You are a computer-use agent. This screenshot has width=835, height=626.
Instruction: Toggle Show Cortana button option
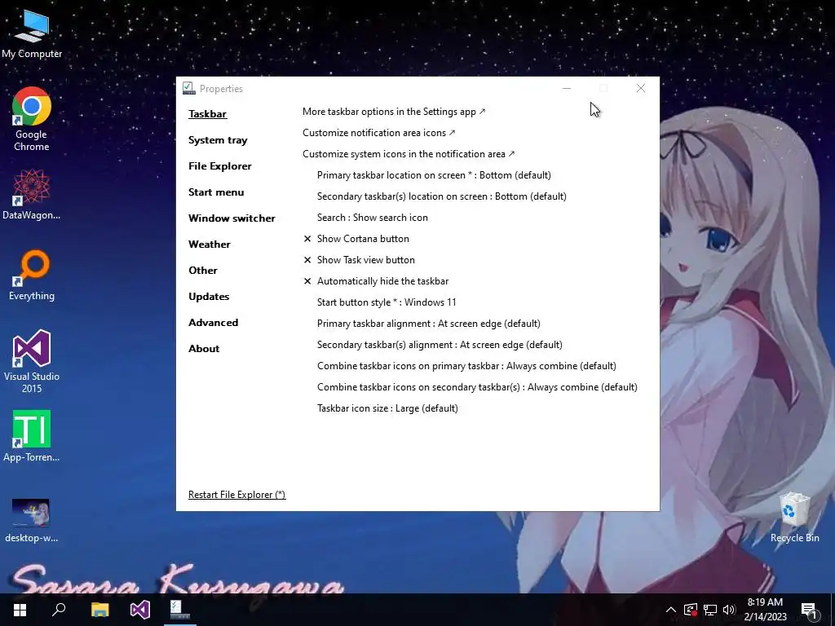(x=357, y=239)
